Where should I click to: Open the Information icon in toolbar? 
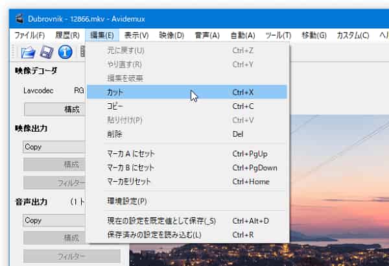pyautogui.click(x=65, y=52)
